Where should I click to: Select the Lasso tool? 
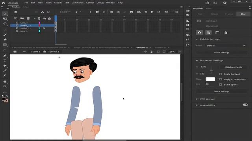5,23
